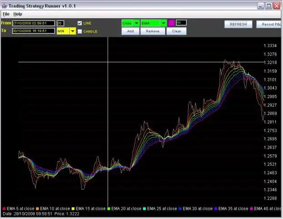Open the Help menu
The width and height of the screenshot is (283, 219).
[x=18, y=14]
